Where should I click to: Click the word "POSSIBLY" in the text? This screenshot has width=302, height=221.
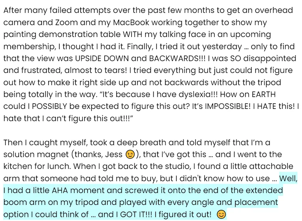[49, 106]
